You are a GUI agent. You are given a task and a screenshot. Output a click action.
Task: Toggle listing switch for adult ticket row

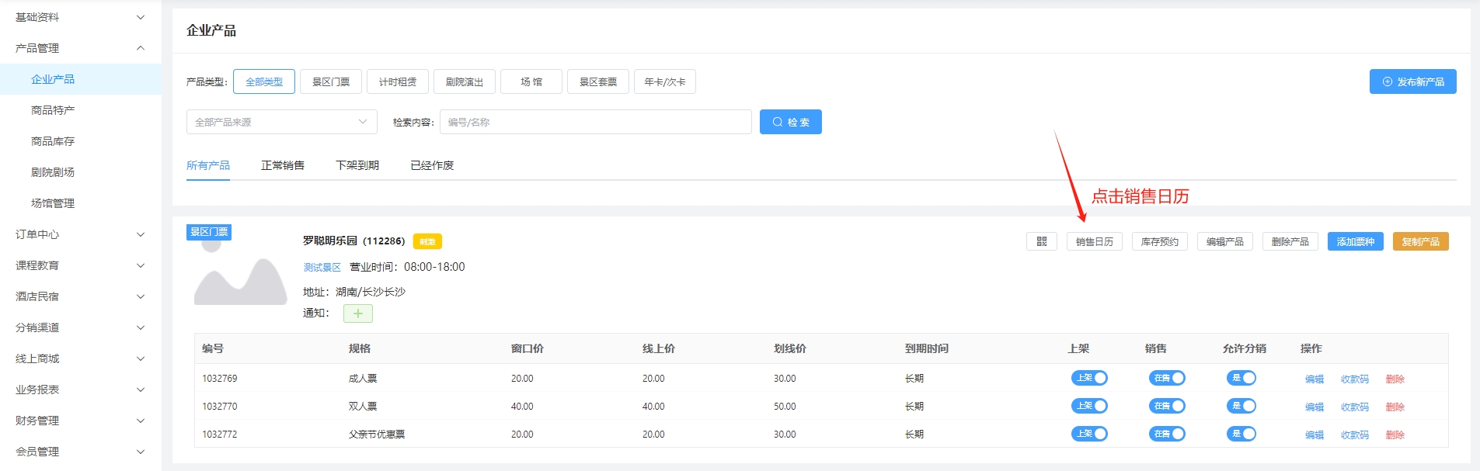[x=1089, y=378]
